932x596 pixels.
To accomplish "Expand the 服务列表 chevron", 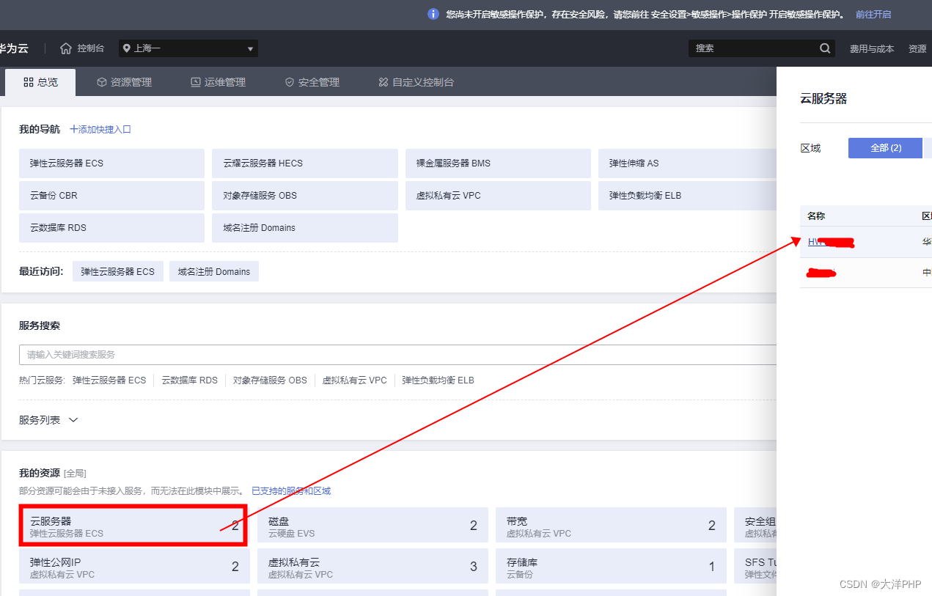I will pyautogui.click(x=73, y=420).
